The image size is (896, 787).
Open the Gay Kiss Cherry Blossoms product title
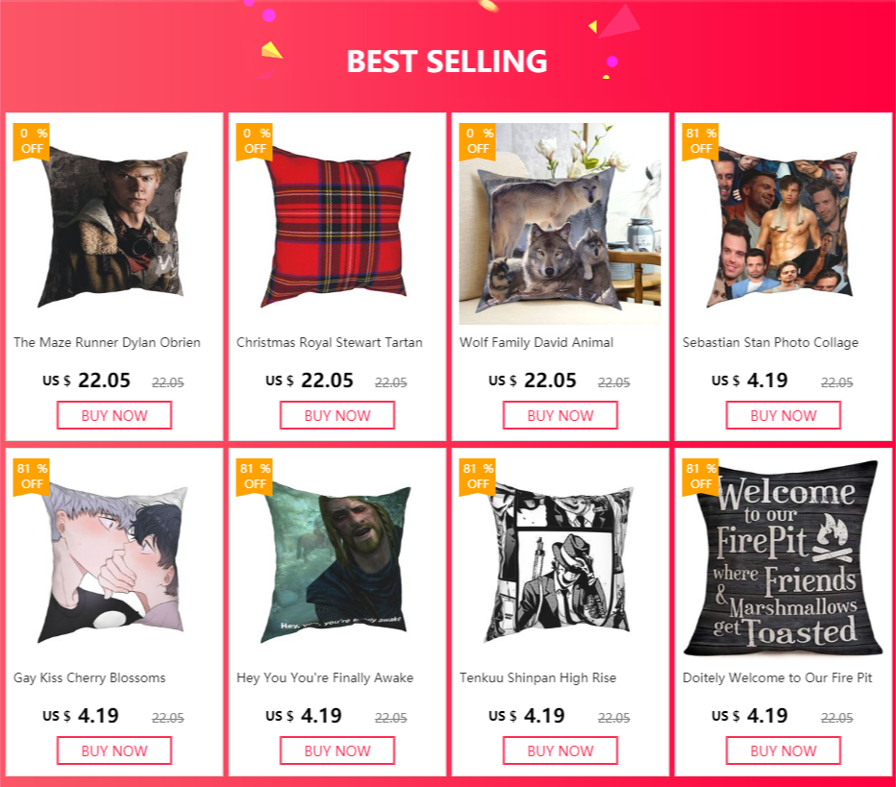coord(89,677)
